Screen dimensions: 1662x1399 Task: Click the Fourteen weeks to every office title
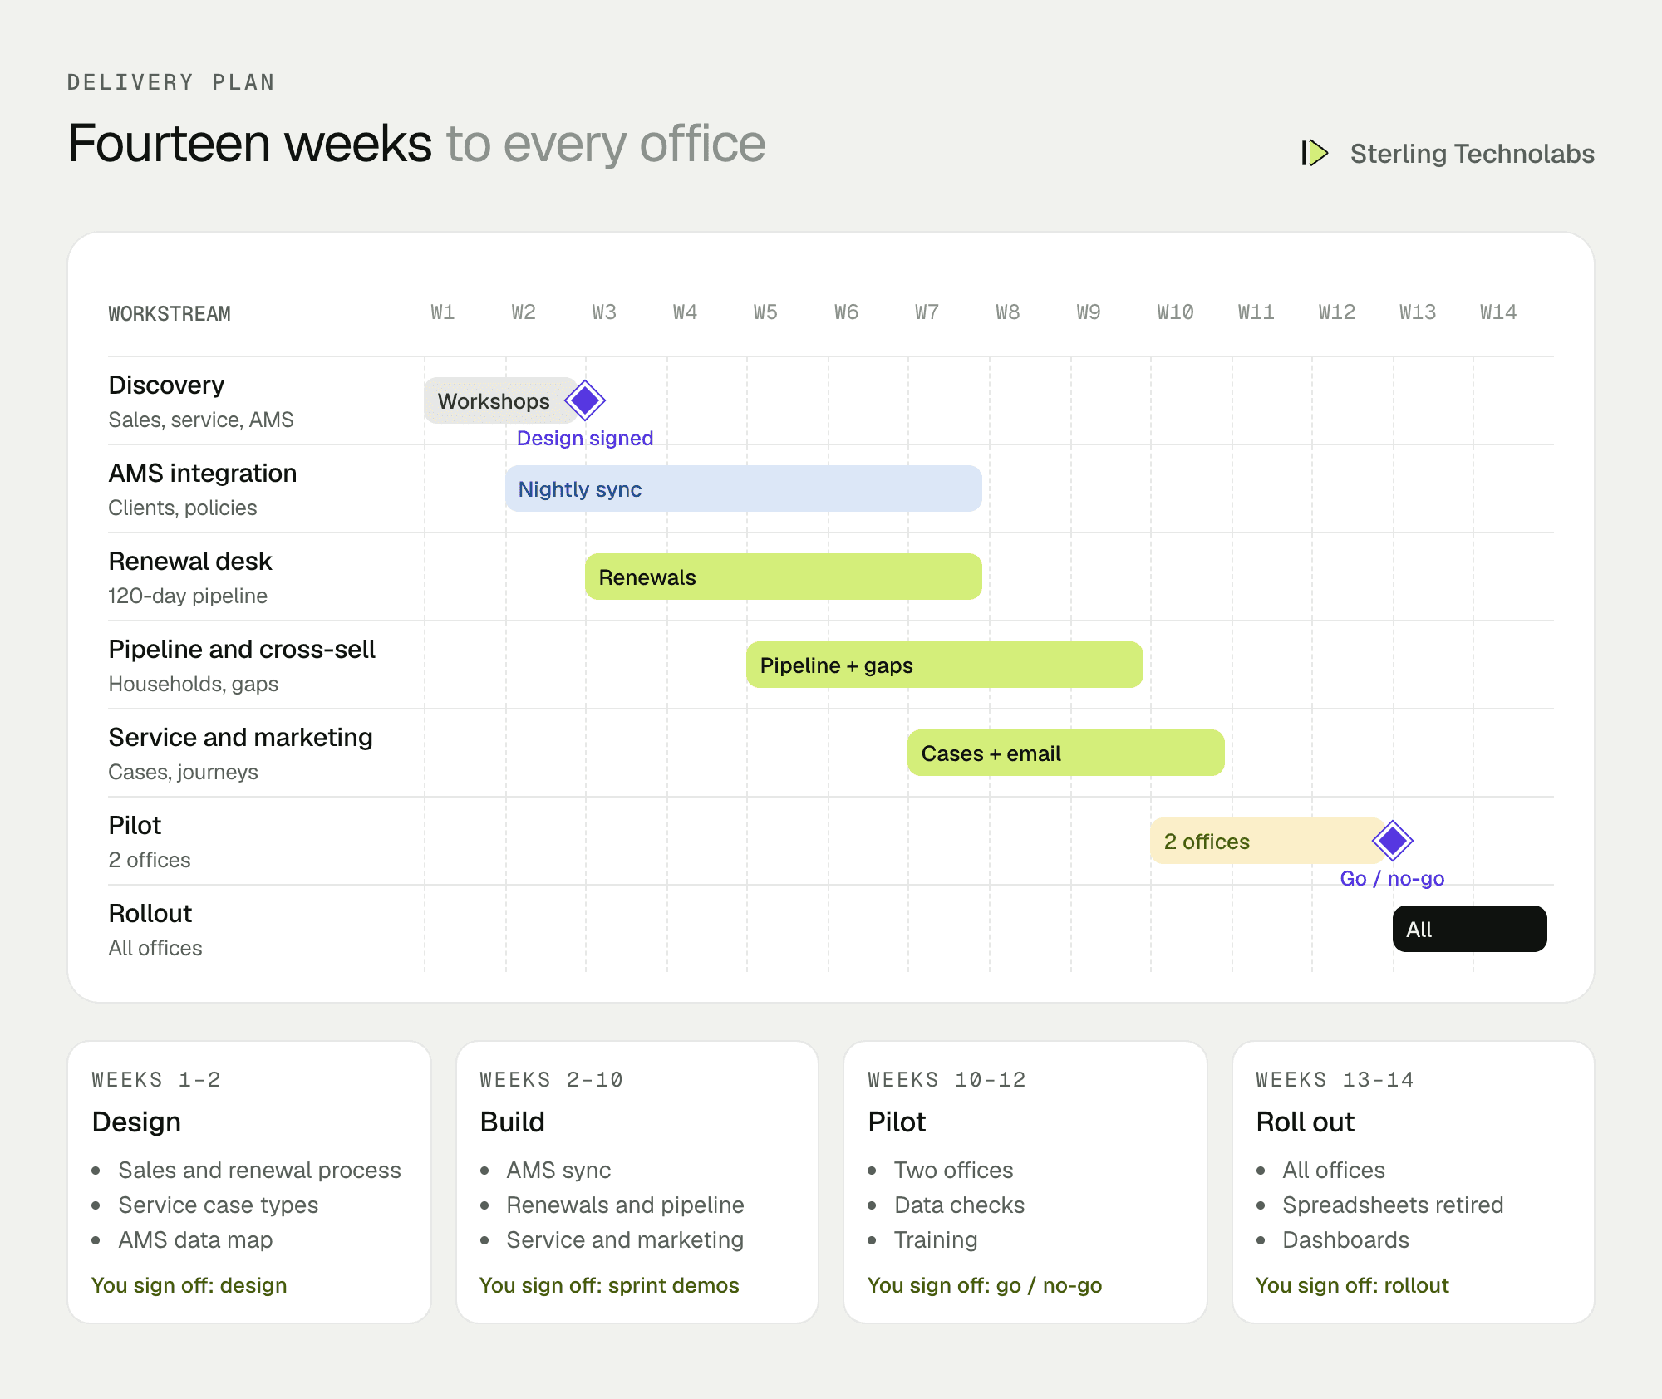tap(416, 144)
